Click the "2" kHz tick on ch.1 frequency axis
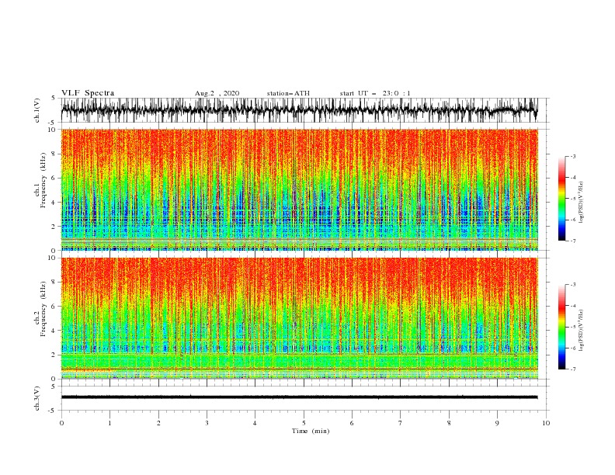The width and height of the screenshot is (615, 475). pyautogui.click(x=54, y=226)
